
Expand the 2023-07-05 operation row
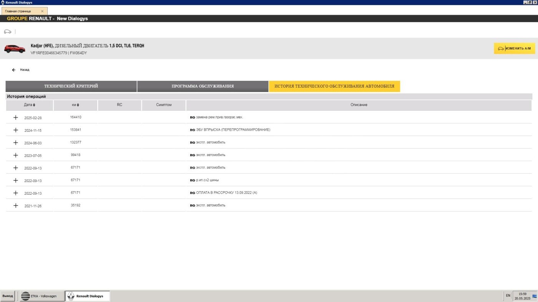pos(16,155)
